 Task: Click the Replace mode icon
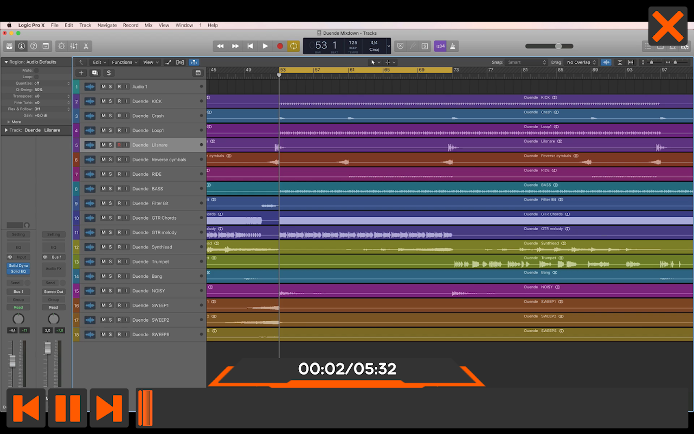pyautogui.click(x=401, y=46)
